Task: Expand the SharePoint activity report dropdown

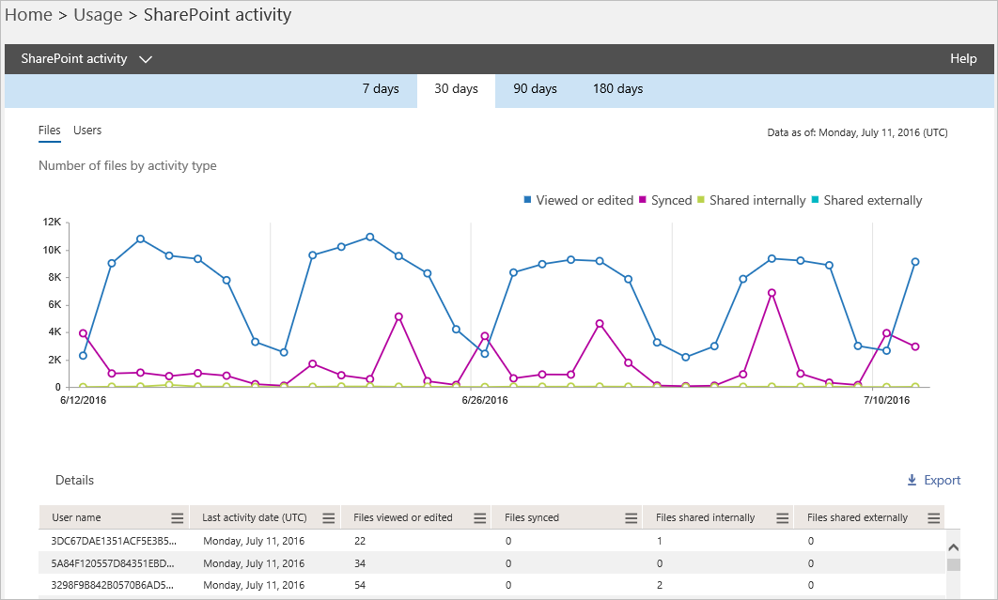Action: point(146,59)
